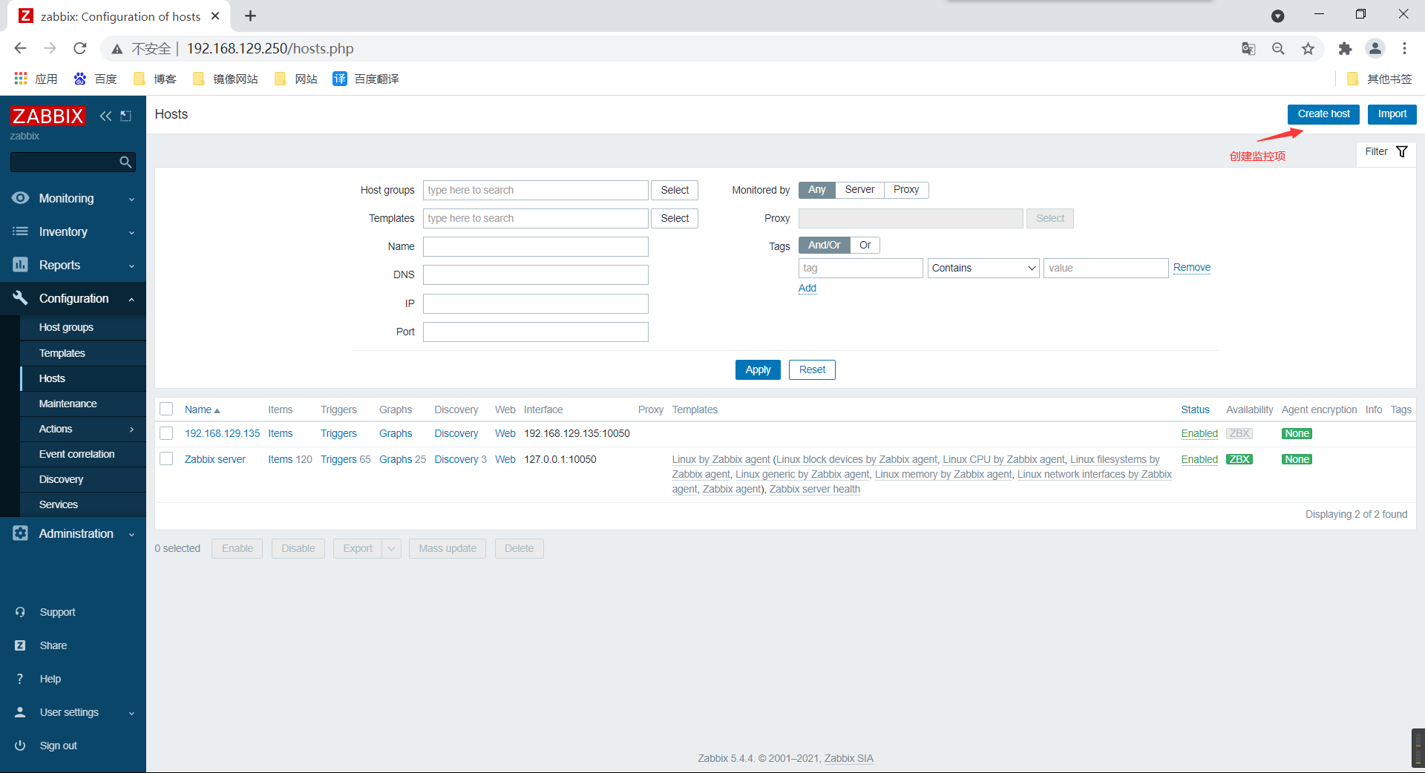Collapse the Configuration menu

click(x=131, y=299)
